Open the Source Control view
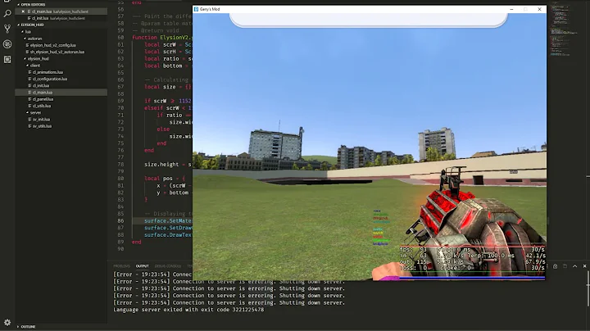The image size is (590, 331). [x=7, y=29]
